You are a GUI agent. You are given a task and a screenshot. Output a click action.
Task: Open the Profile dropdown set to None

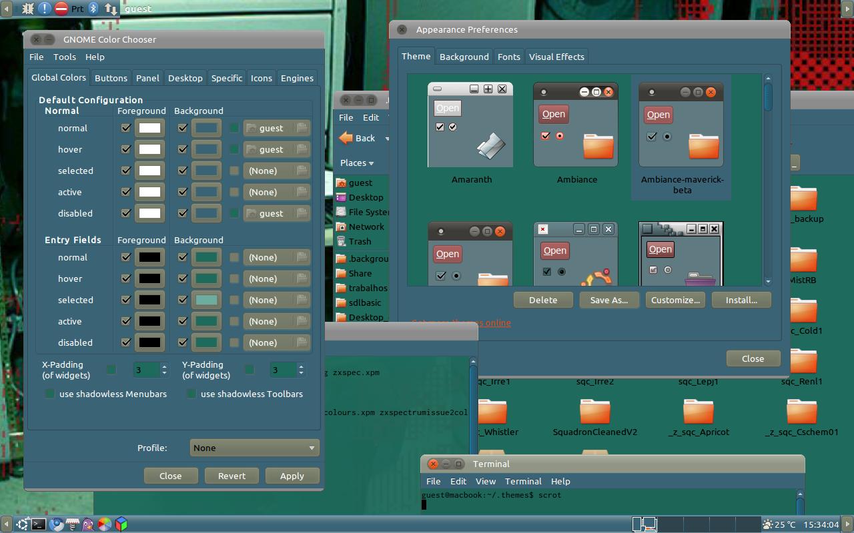(254, 448)
